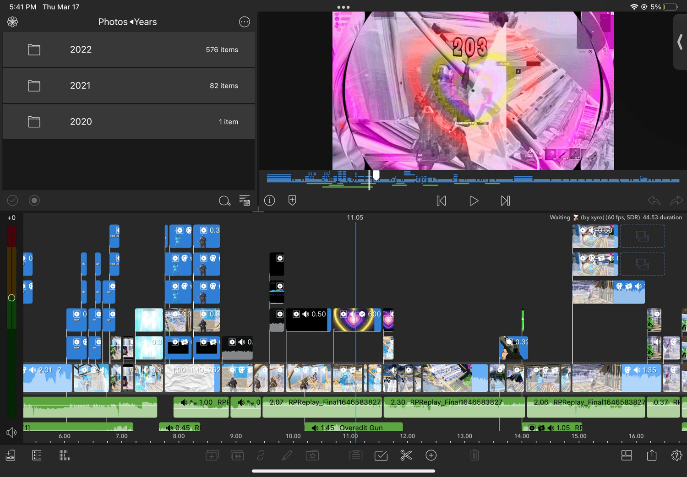The image size is (687, 477).
Task: Tap the preview image showing 203
Action: (x=473, y=91)
